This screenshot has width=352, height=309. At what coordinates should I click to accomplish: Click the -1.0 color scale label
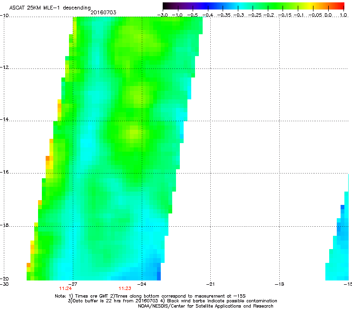tap(177, 15)
